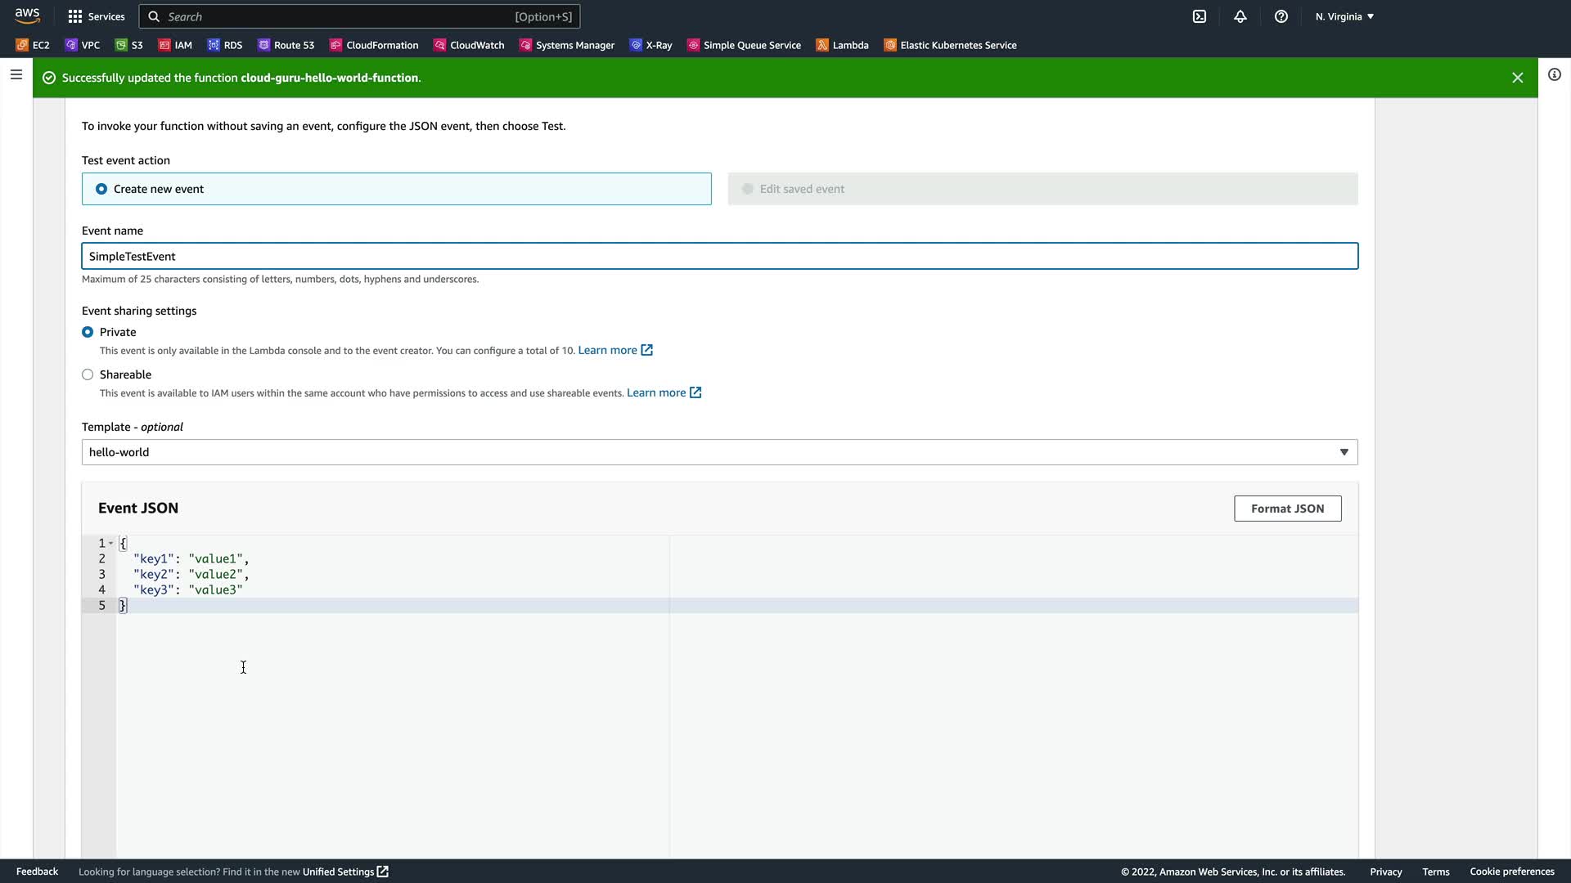Open CloudShell terminal icon
1571x883 pixels.
(1200, 16)
